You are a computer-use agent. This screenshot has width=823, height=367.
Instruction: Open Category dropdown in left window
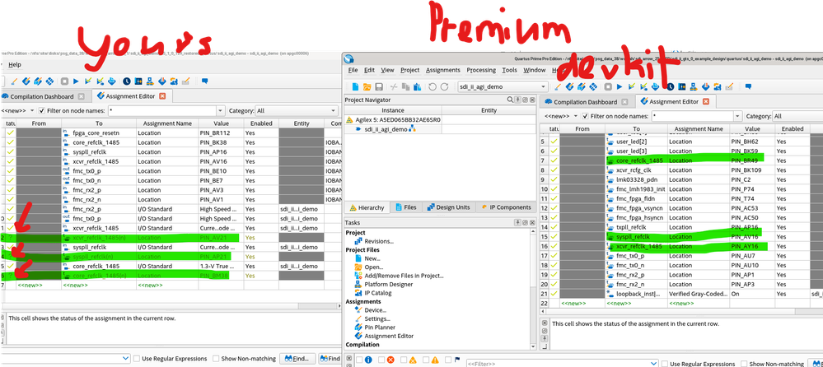296,110
